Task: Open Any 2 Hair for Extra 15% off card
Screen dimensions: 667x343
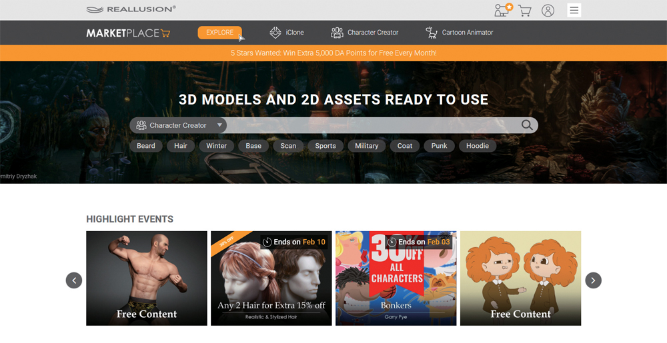Action: (271, 278)
